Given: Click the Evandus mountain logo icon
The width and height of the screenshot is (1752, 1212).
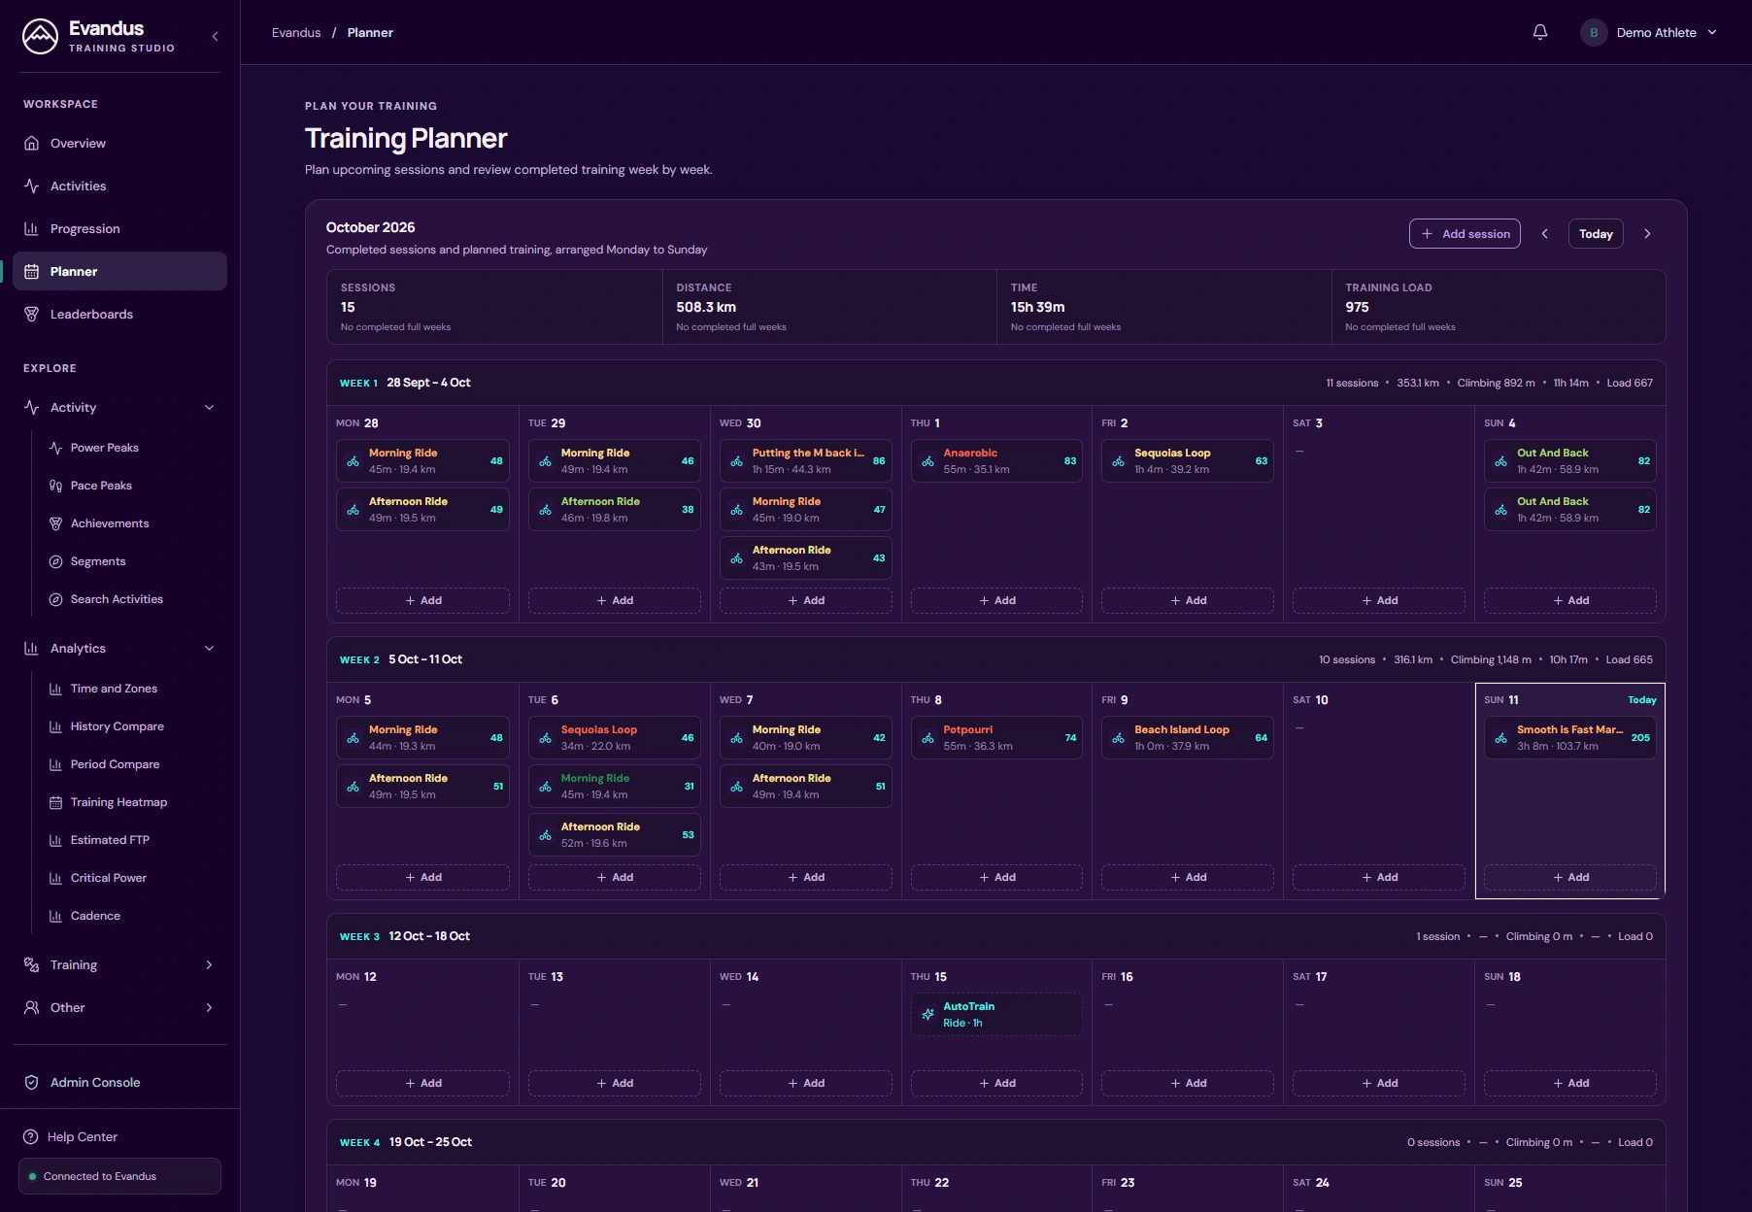Looking at the screenshot, I should point(40,36).
